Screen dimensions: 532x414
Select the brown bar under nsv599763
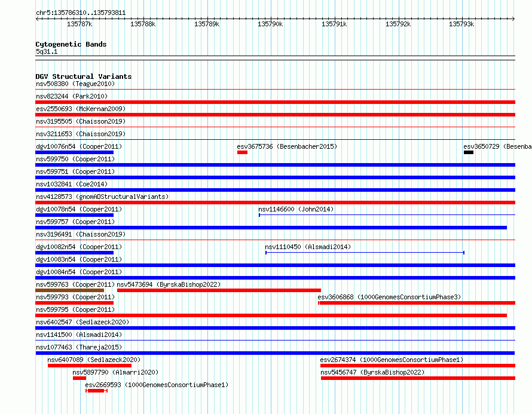coord(69,290)
